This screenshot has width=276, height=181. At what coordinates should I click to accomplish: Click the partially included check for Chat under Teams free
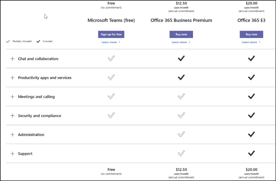(111, 58)
